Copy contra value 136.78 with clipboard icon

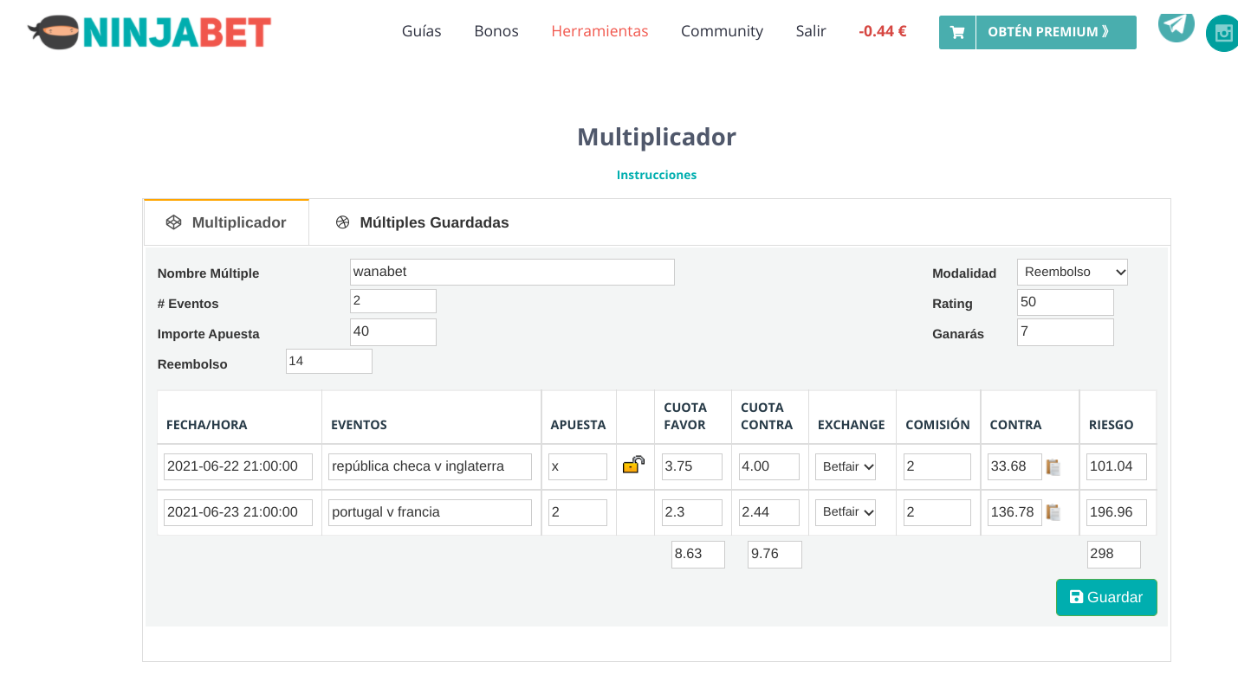coord(1053,512)
